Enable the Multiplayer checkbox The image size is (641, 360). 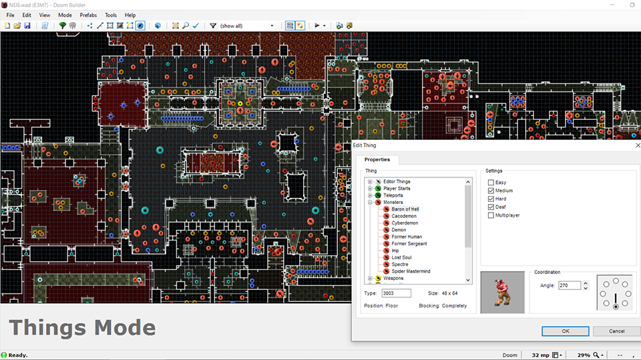pyautogui.click(x=491, y=215)
